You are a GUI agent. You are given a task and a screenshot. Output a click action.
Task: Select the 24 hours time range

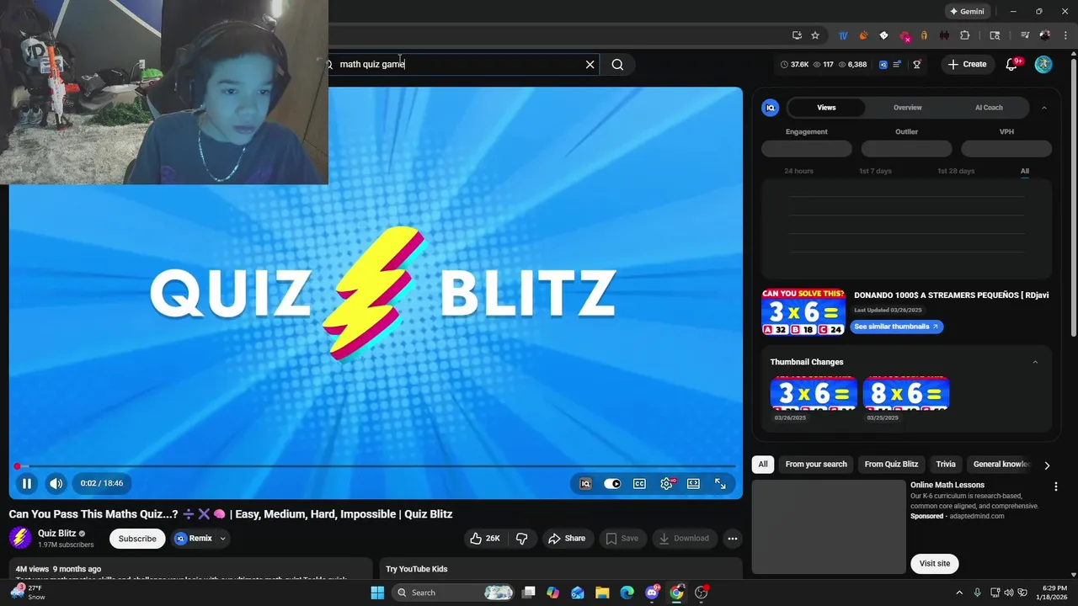pyautogui.click(x=798, y=171)
